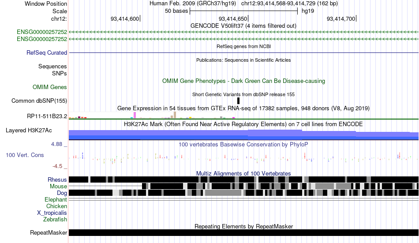Viewport: 419px width, 243px height.
Task: Click the Dog alignment label
Action: (x=62, y=193)
